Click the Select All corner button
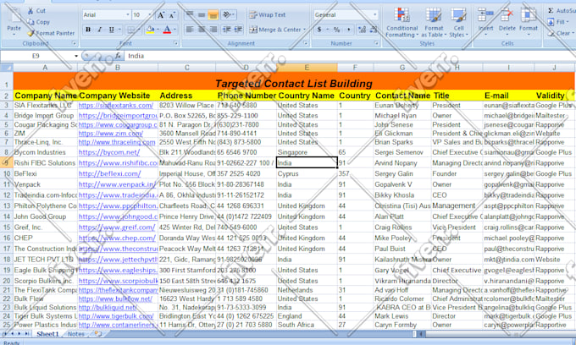576x345 pixels. [x=7, y=68]
